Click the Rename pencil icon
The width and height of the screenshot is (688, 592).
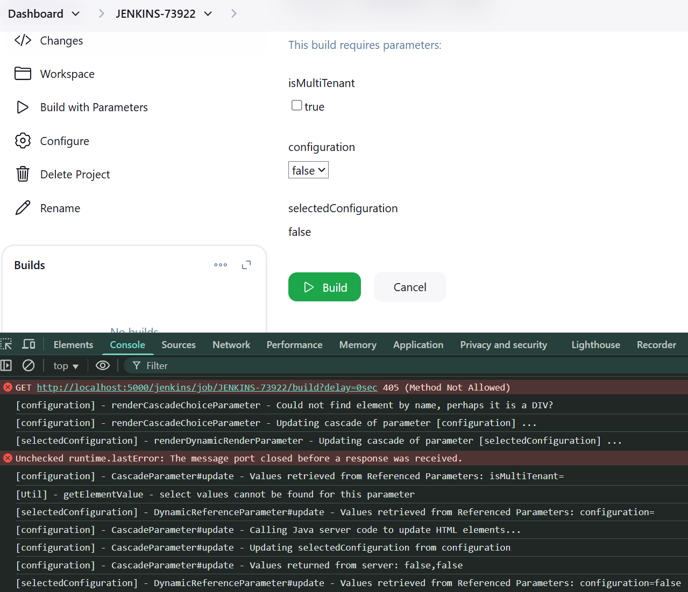click(x=23, y=208)
